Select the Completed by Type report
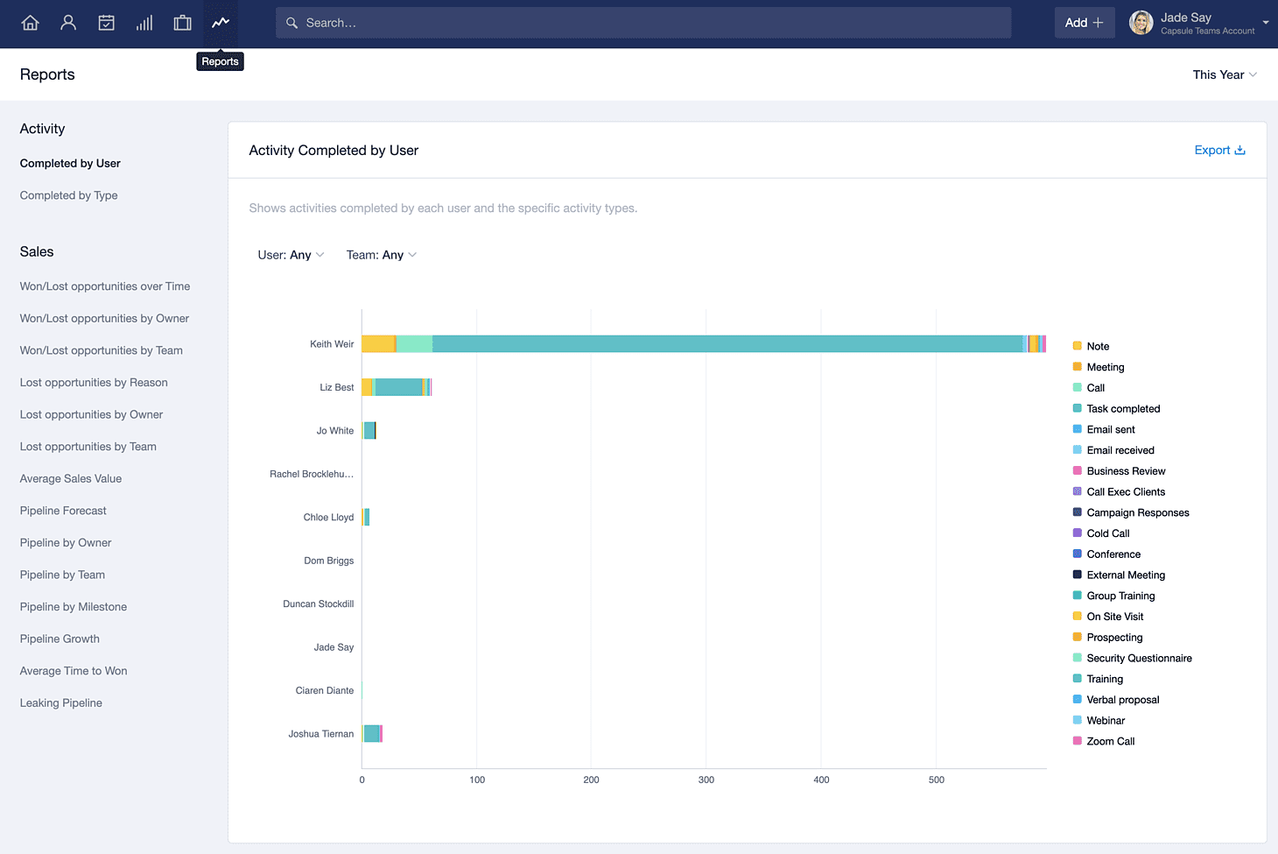 [x=68, y=195]
